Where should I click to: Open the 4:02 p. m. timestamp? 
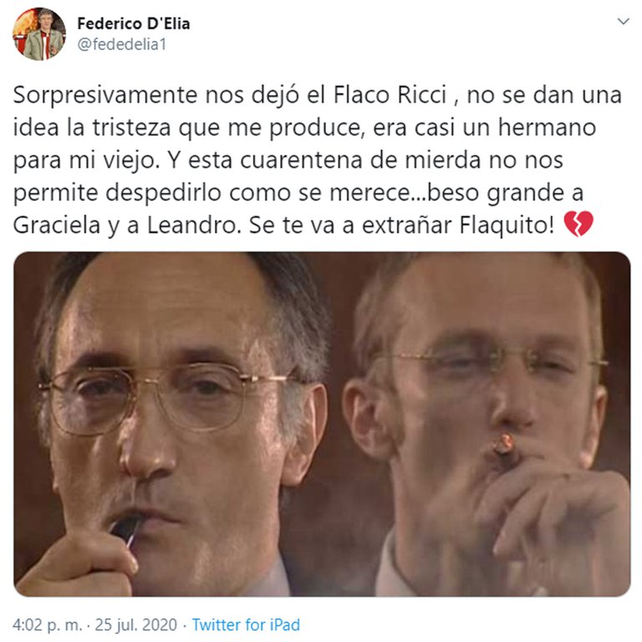48,624
